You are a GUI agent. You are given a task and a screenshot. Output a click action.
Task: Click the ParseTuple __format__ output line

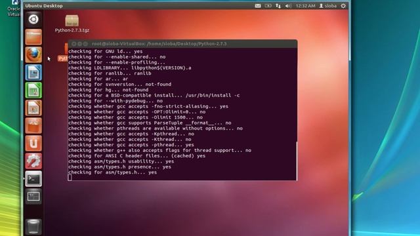150,123
